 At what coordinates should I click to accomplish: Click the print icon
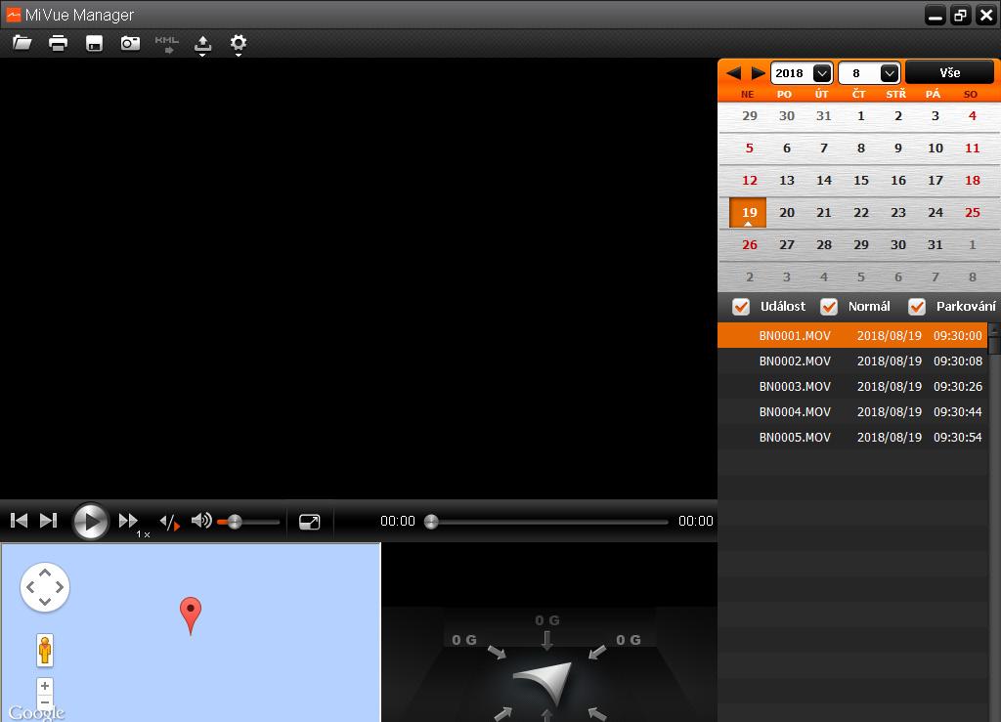58,43
